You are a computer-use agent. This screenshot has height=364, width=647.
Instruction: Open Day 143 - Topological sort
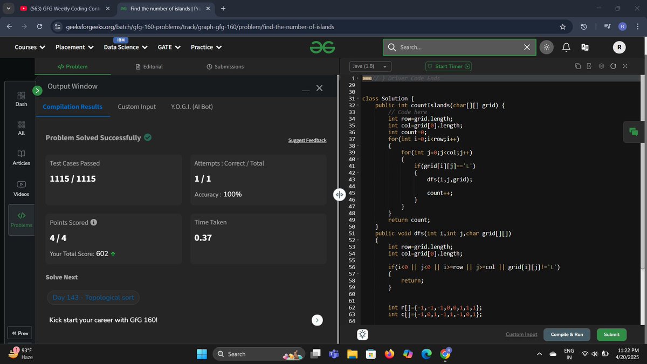coord(93,298)
